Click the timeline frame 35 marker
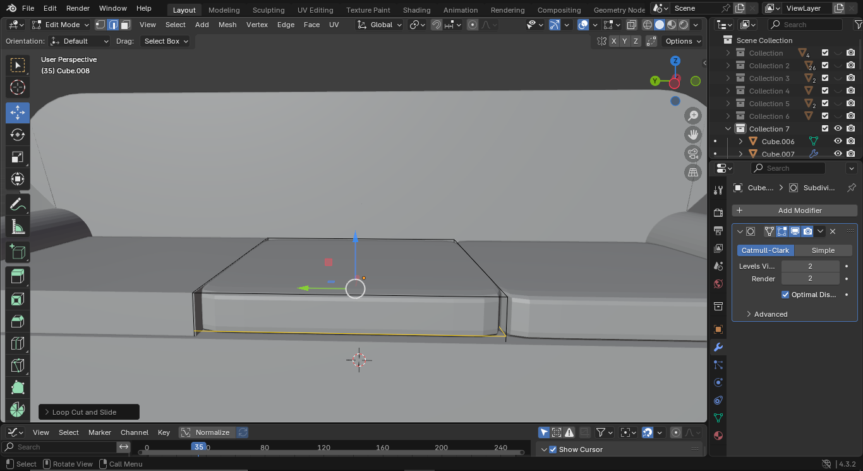This screenshot has height=471, width=863. [x=198, y=447]
